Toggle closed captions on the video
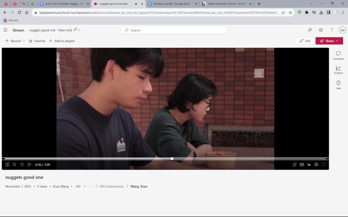Screen dimensions: 348x217 click(x=302, y=165)
